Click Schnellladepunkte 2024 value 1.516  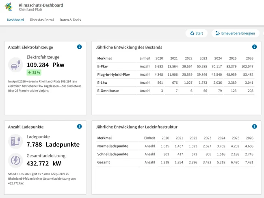tap(221, 154)
